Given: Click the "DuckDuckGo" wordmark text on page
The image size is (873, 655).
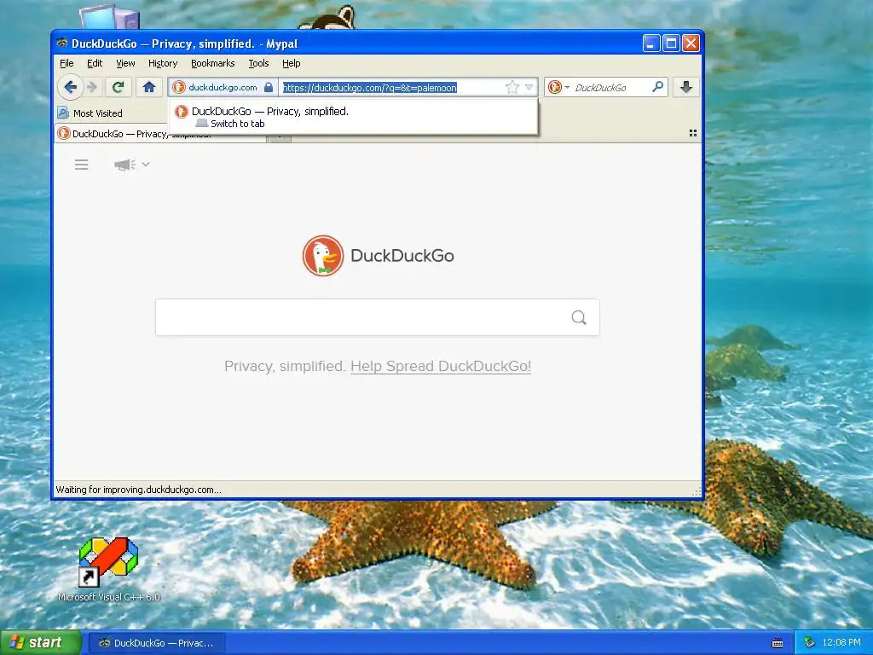Looking at the screenshot, I should coord(402,256).
